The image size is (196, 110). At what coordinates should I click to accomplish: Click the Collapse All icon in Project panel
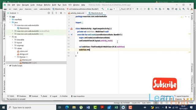pyautogui.click(x=56, y=13)
